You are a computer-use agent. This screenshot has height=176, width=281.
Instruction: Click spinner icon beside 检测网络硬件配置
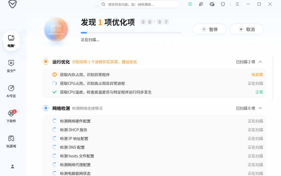click(55, 121)
